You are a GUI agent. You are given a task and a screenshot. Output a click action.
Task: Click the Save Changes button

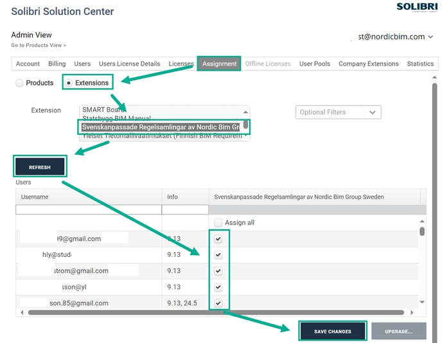point(333,331)
